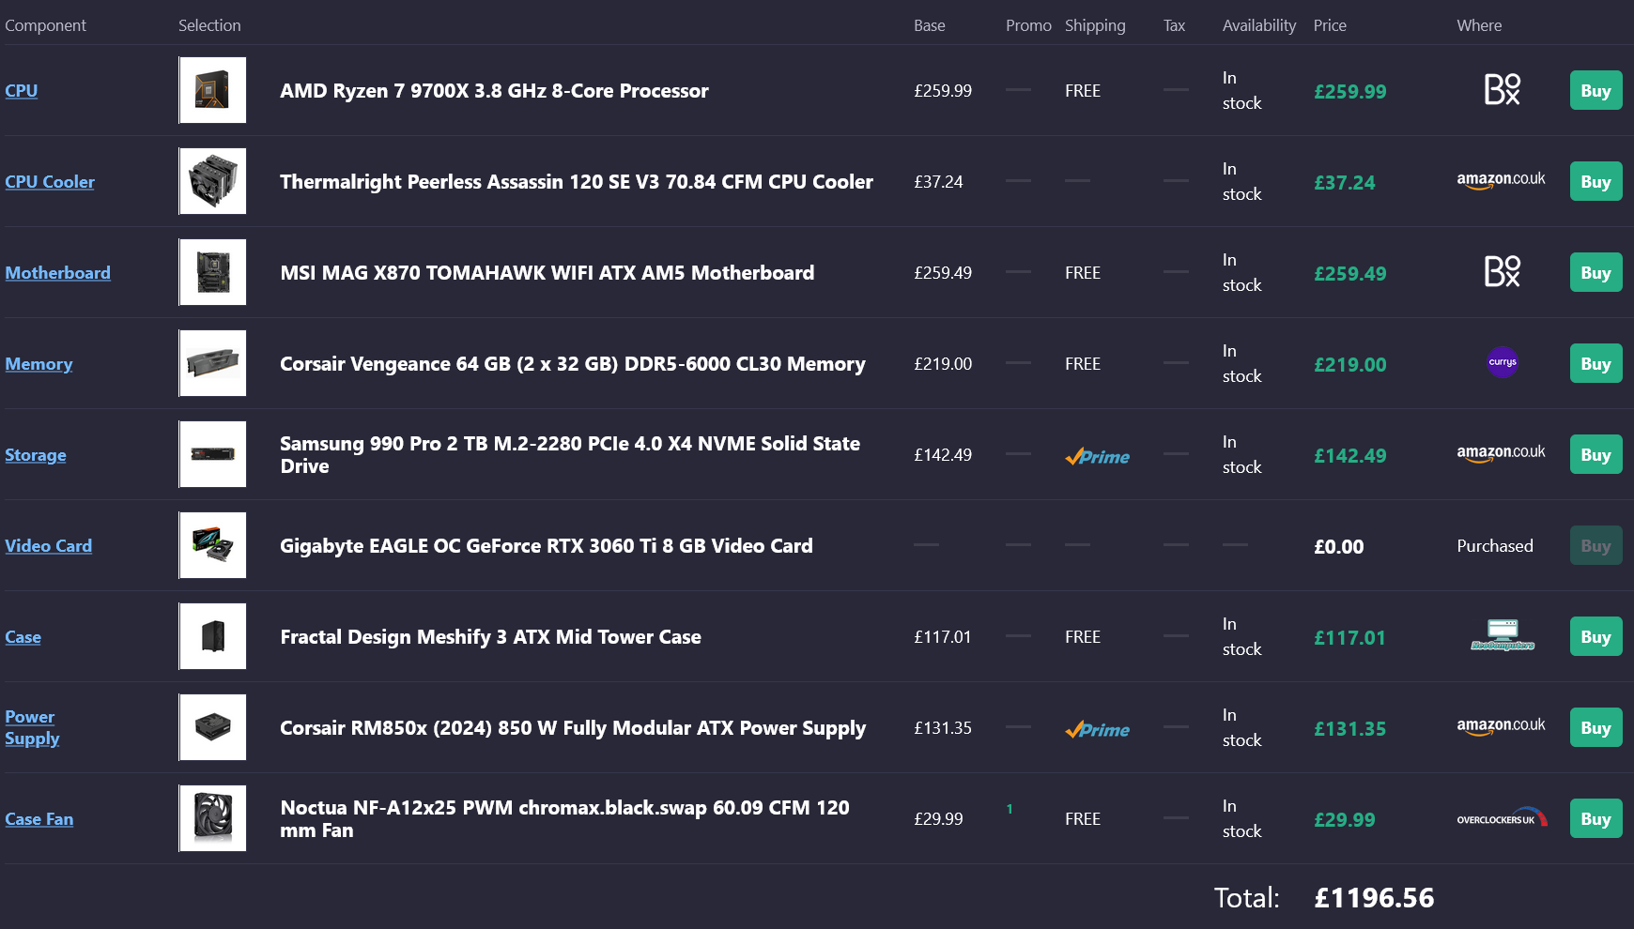Click the Box retailer logo for the CPU
Screen dimensions: 1634x929
1502,90
